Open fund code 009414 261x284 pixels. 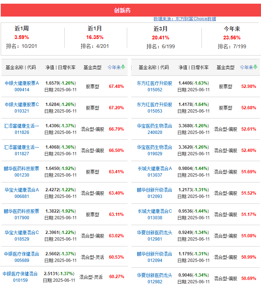[22, 90]
